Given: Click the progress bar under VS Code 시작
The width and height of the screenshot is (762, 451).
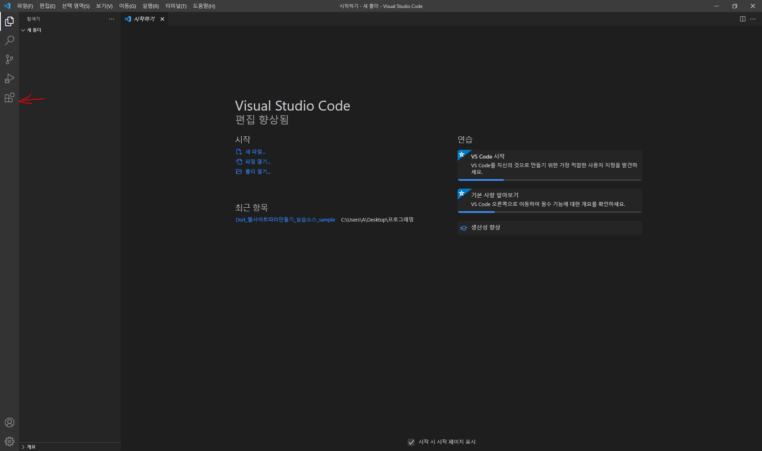Looking at the screenshot, I should coord(550,180).
